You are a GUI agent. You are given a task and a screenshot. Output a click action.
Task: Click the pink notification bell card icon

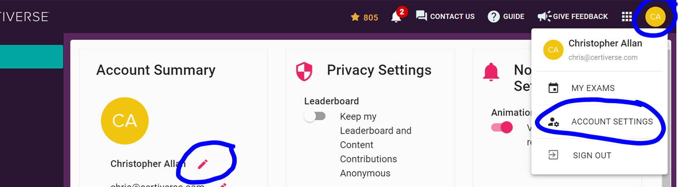pyautogui.click(x=490, y=72)
